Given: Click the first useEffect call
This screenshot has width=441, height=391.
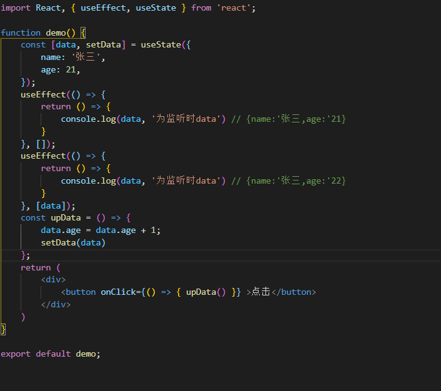Looking at the screenshot, I should (43, 94).
